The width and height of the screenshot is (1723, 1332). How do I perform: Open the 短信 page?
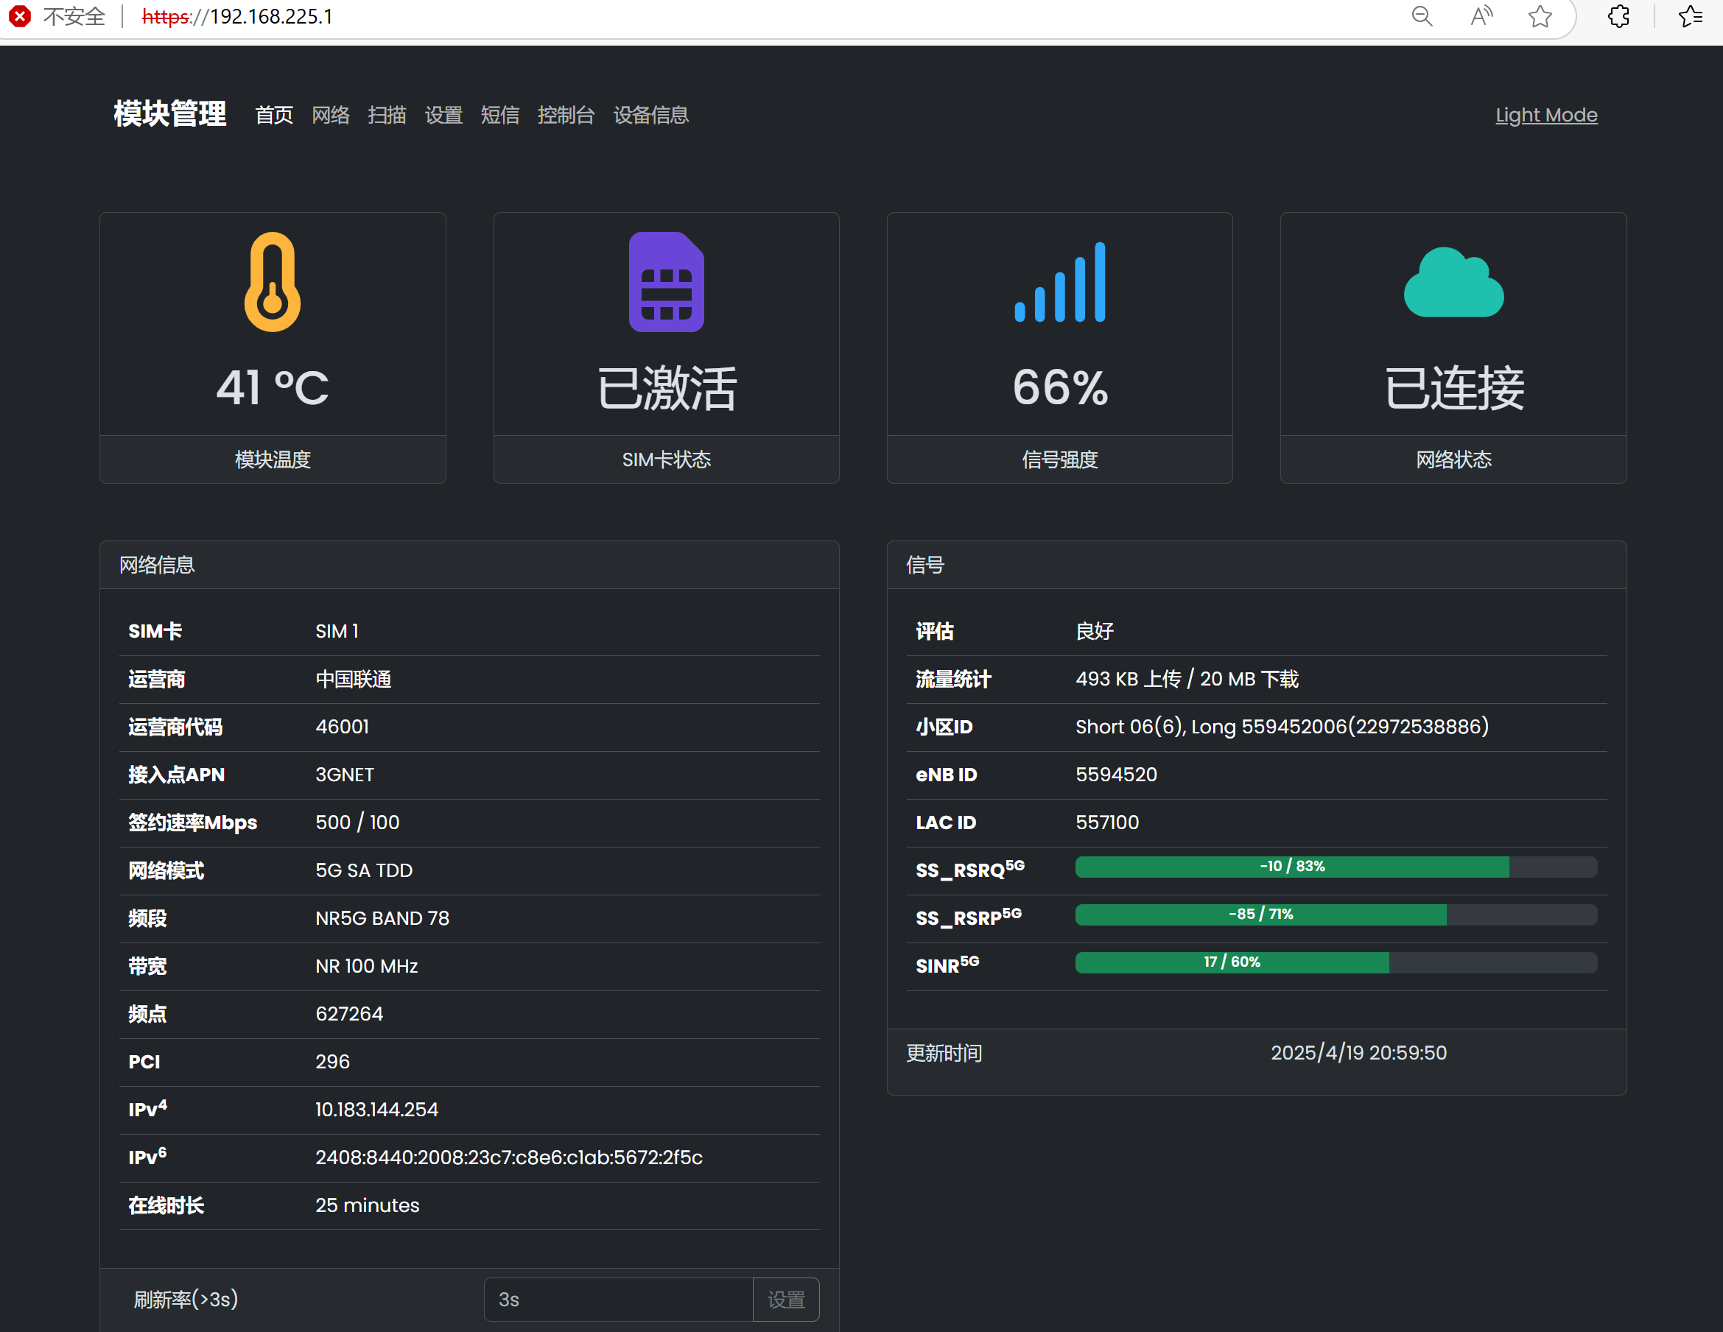tap(500, 115)
